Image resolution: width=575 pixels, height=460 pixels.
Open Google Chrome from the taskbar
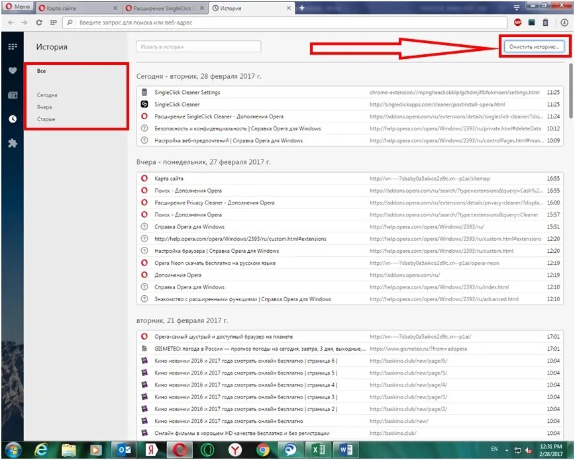262,449
